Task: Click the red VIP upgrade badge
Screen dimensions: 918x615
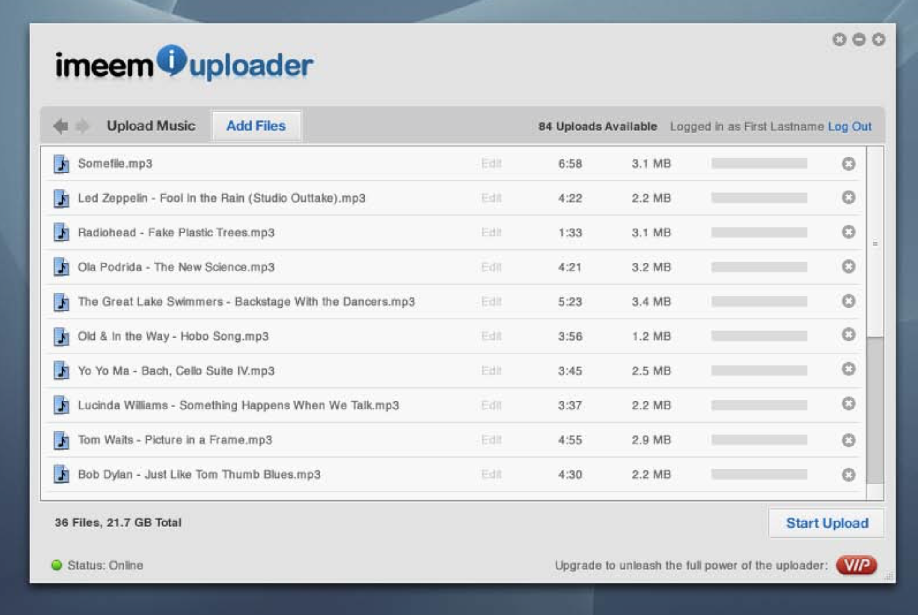Action: click(856, 565)
